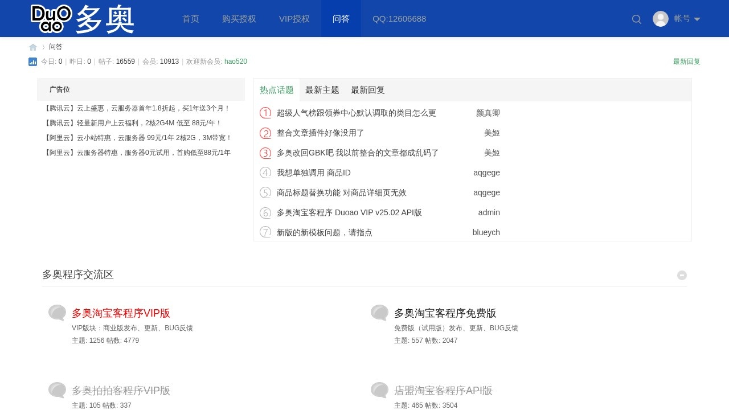Click the user avatar icon

point(661,19)
